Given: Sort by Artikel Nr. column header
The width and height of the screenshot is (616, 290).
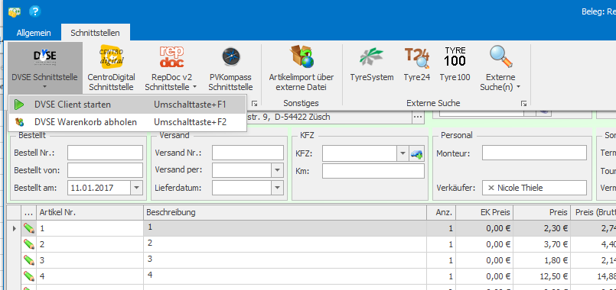Looking at the screenshot, I should (x=90, y=212).
